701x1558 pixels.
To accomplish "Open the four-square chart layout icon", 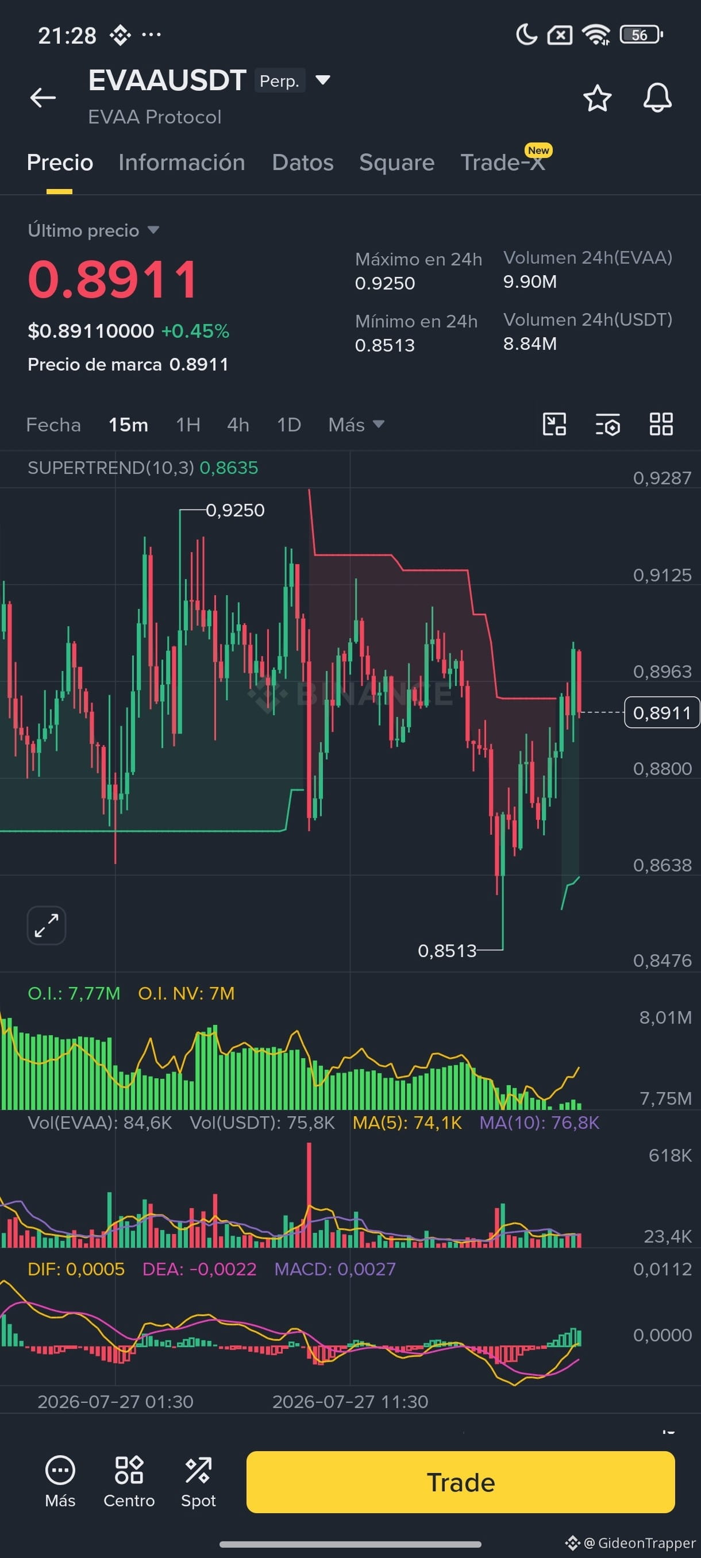I will point(661,424).
